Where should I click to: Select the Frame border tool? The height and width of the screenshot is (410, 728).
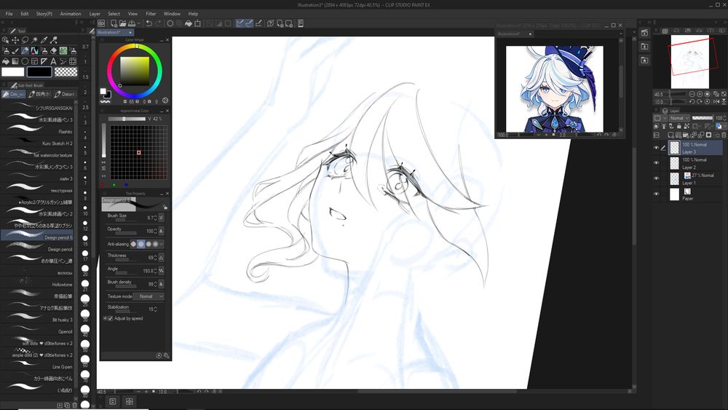pyautogui.click(x=34, y=61)
